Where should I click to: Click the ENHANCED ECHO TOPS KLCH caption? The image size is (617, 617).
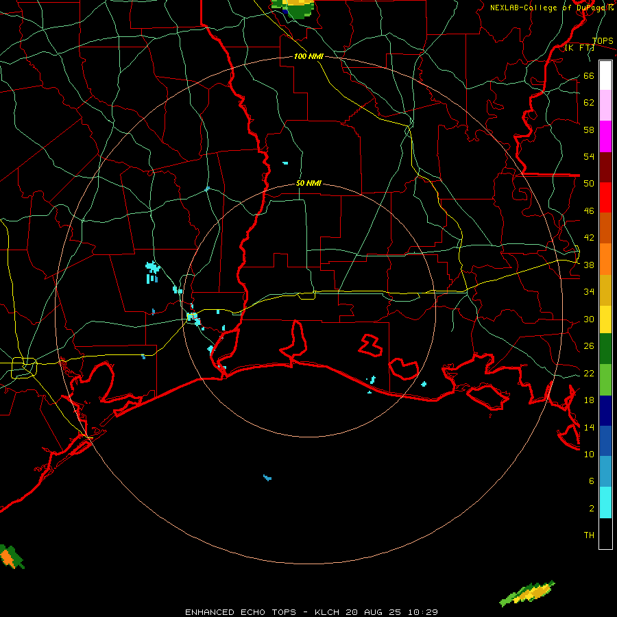point(311,612)
